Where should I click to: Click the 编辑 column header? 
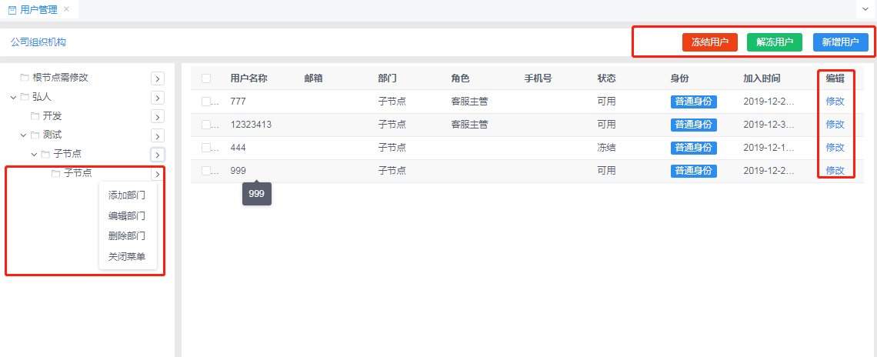pos(835,78)
